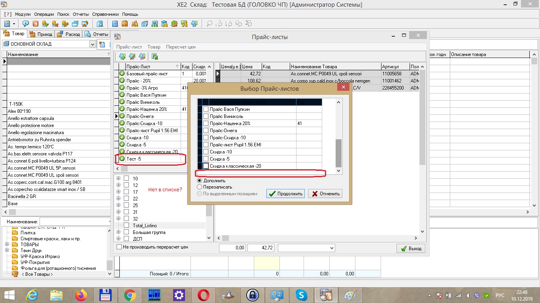The image size is (540, 303).
Task: Open the ОСНОВНОЙ СКЛАД warehouse dropdown
Action: [93, 44]
